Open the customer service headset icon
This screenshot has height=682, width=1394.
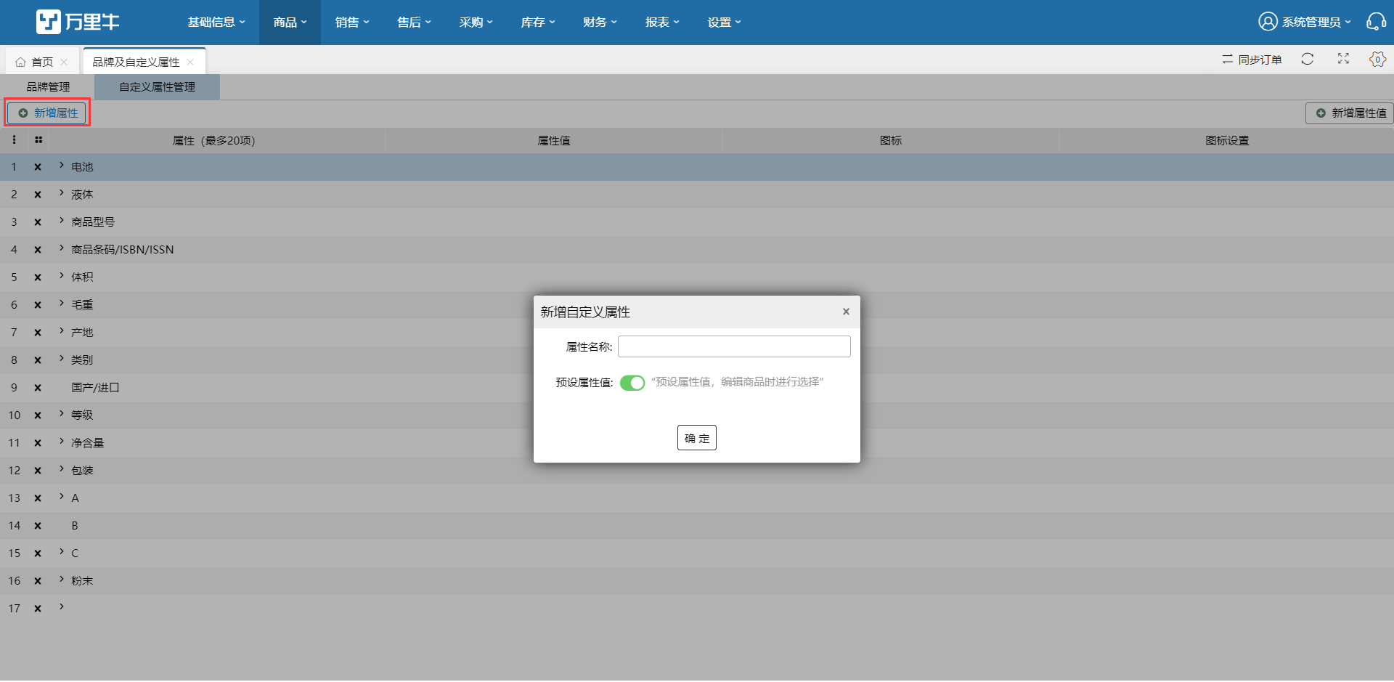tap(1376, 22)
